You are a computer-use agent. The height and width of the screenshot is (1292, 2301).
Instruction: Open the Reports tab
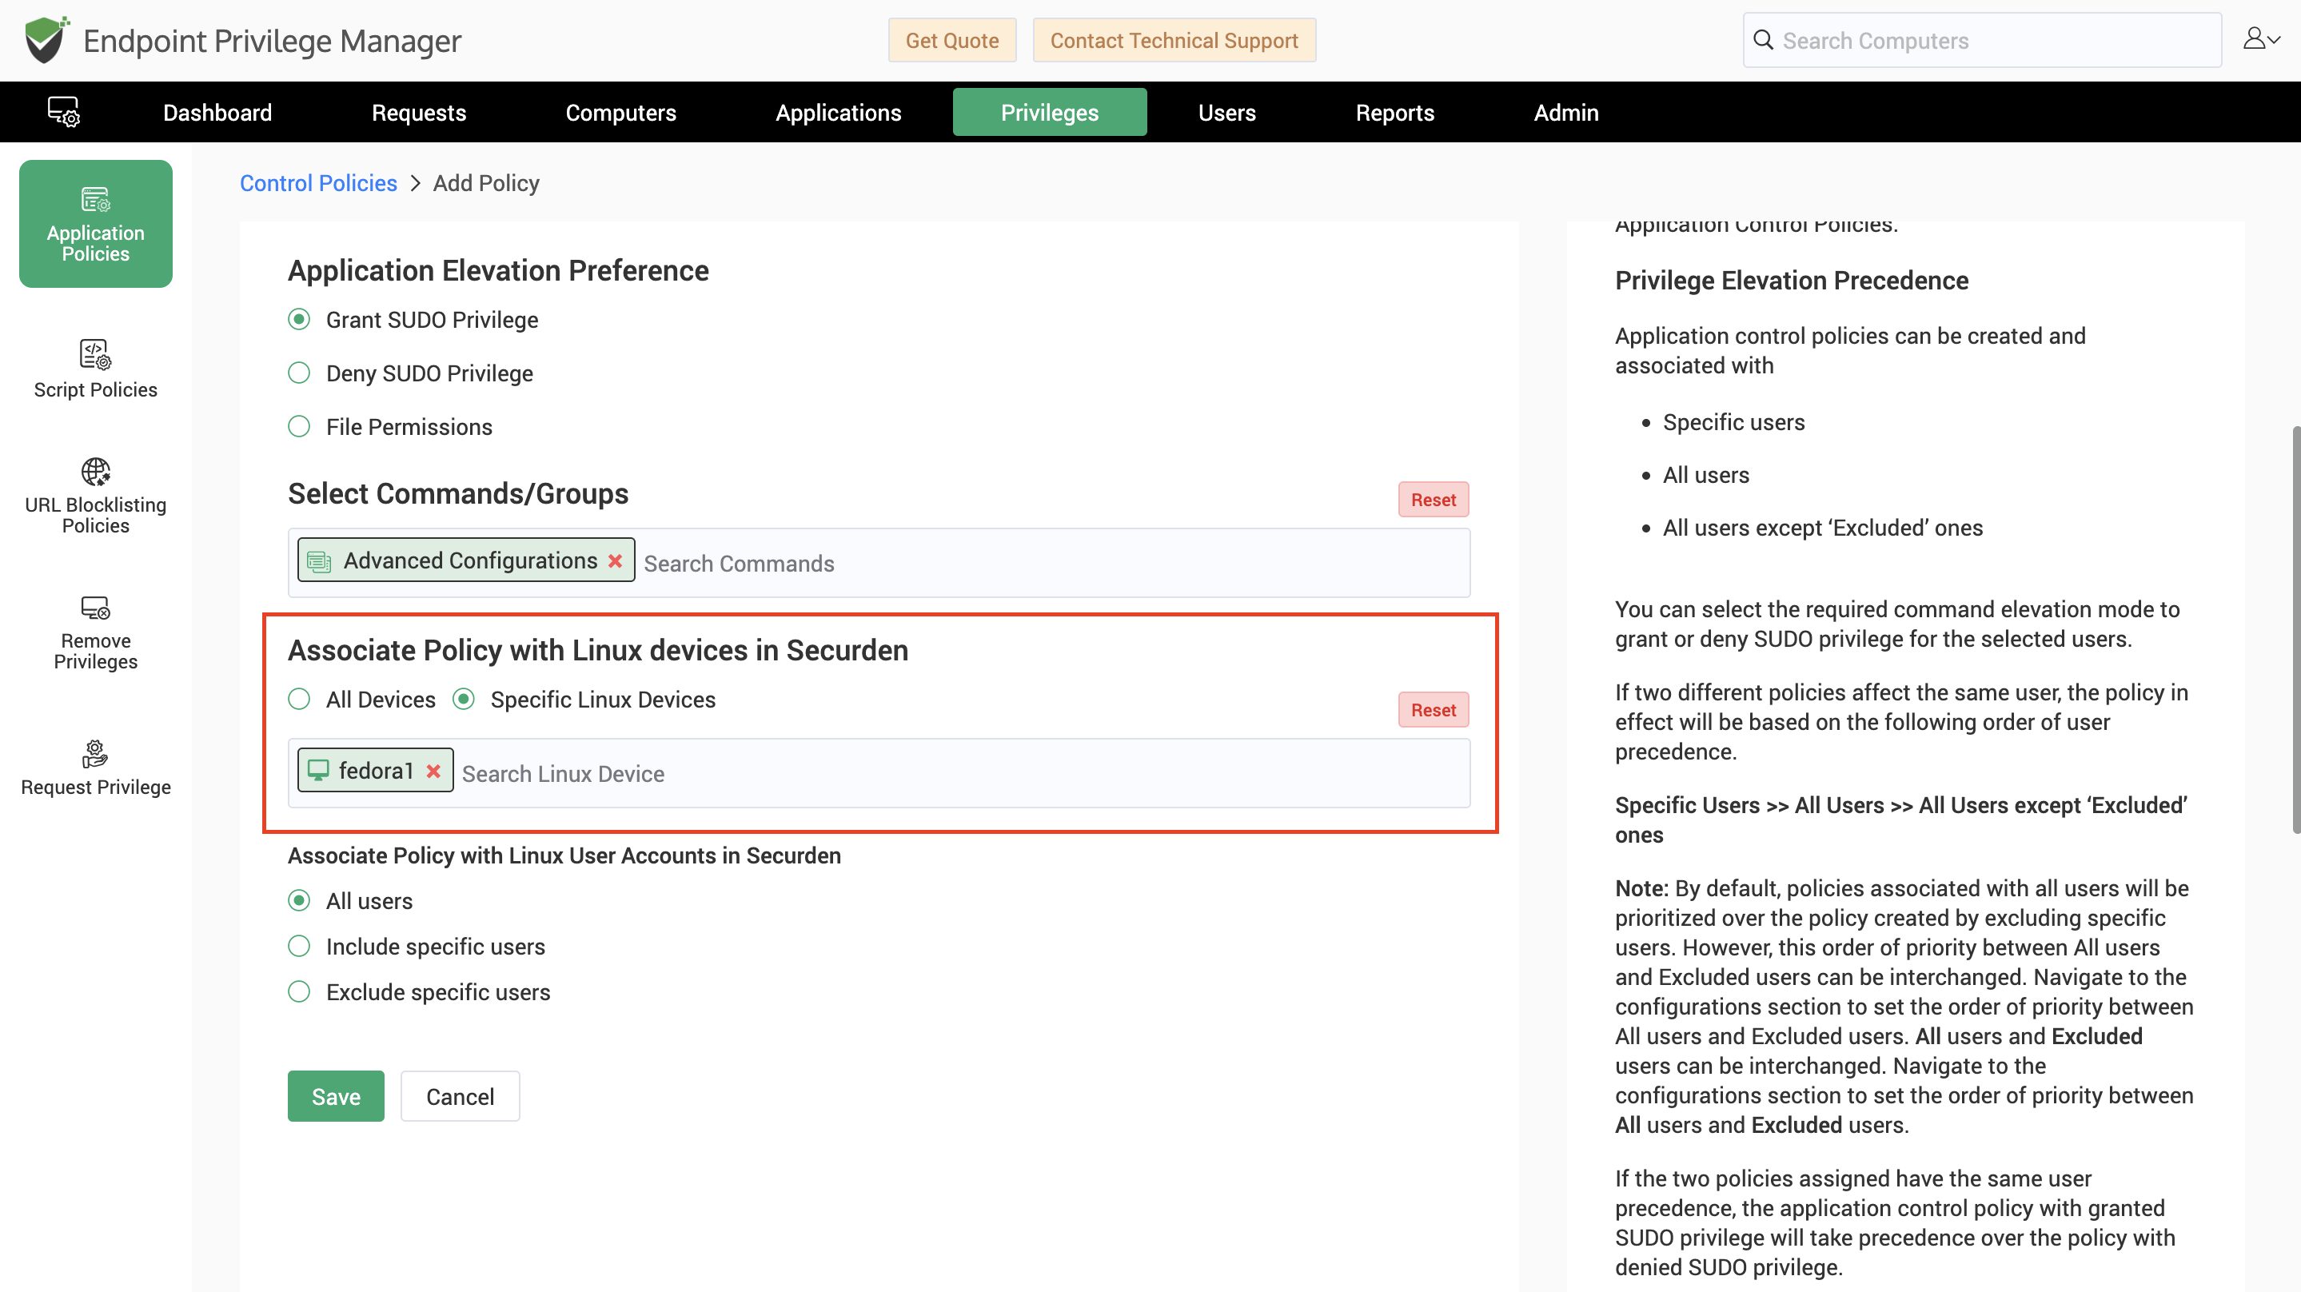[1394, 113]
